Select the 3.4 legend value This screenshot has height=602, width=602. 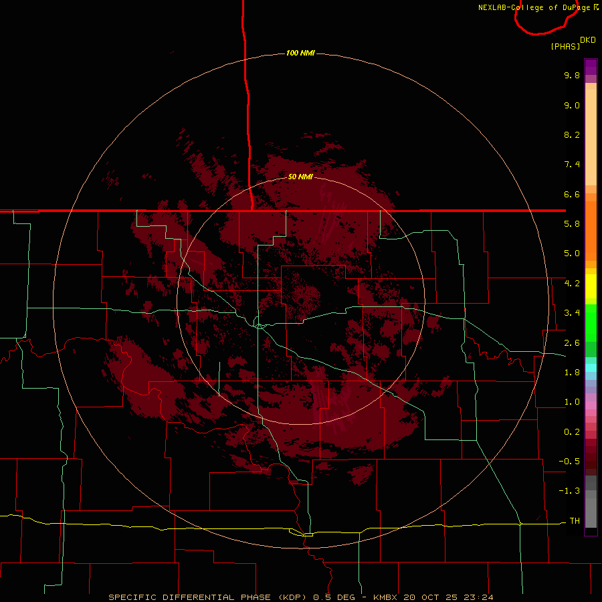572,313
